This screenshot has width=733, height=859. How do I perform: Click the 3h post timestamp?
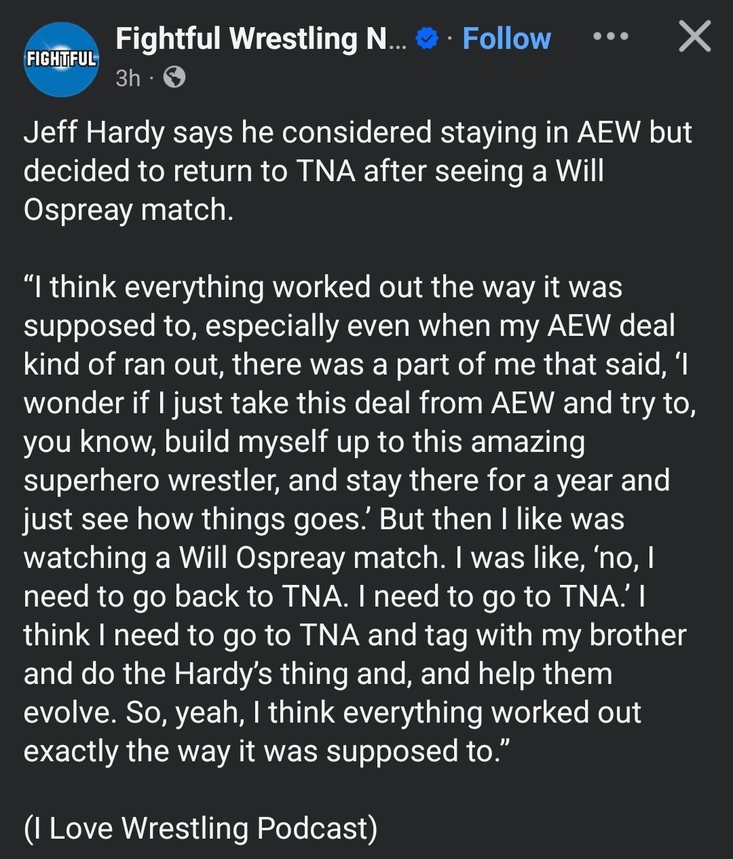tap(128, 78)
